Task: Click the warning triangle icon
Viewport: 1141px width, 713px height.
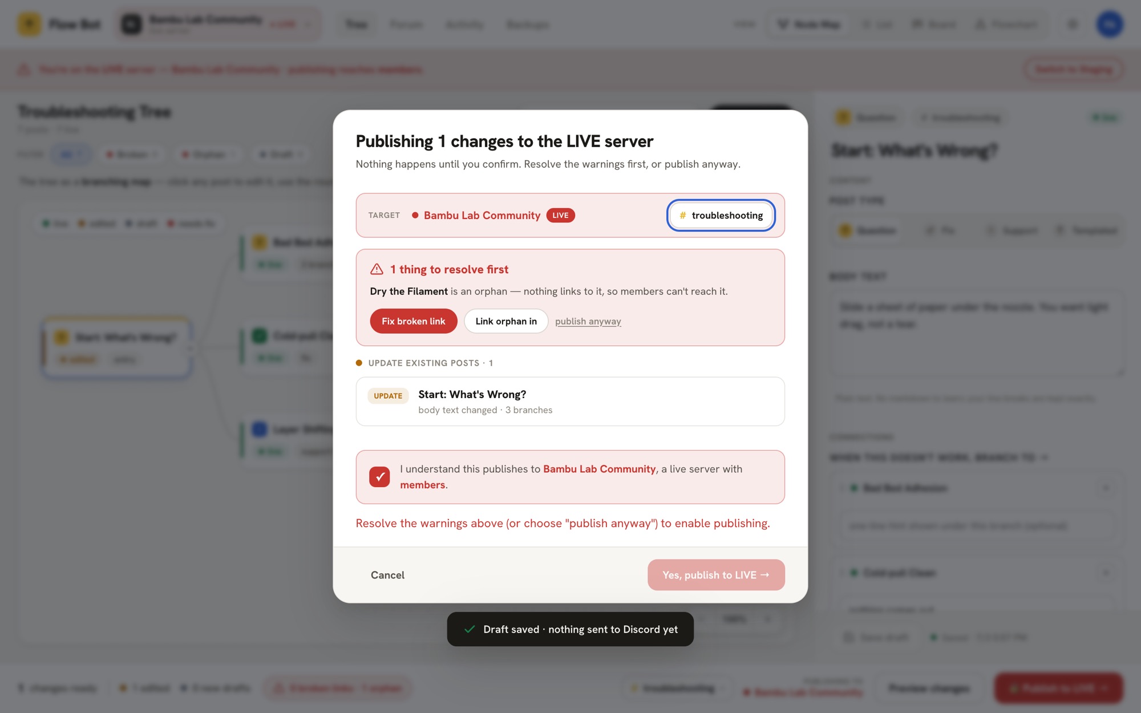Action: 377,269
